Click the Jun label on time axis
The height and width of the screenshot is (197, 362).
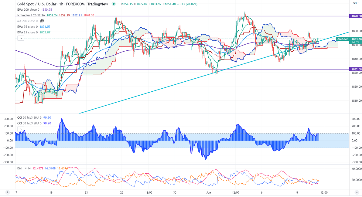click(x=208, y=192)
